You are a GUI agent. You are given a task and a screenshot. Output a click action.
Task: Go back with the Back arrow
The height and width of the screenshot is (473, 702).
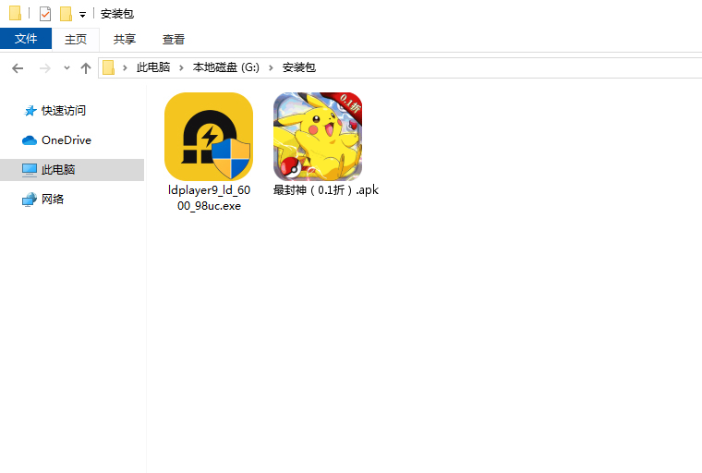pyautogui.click(x=18, y=68)
